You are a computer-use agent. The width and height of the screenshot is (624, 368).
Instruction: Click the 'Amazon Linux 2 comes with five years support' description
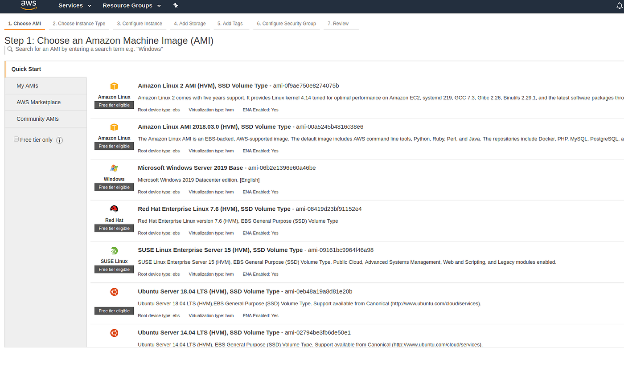tap(381, 98)
